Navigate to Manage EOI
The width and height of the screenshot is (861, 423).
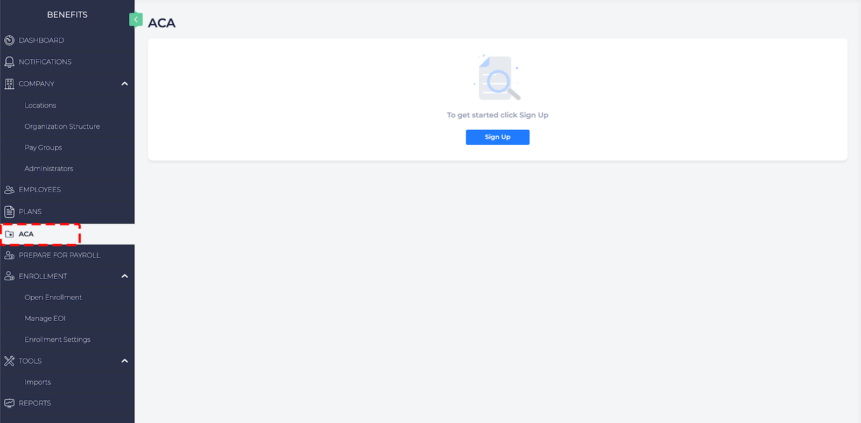45,319
